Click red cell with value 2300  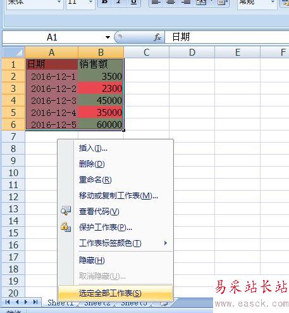tap(101, 88)
